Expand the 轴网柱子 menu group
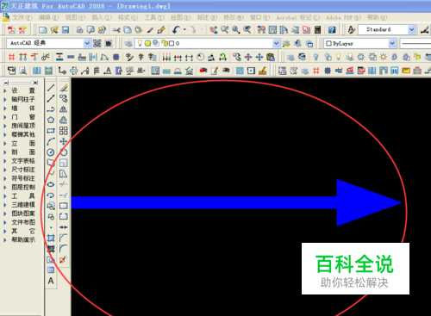 point(5,99)
